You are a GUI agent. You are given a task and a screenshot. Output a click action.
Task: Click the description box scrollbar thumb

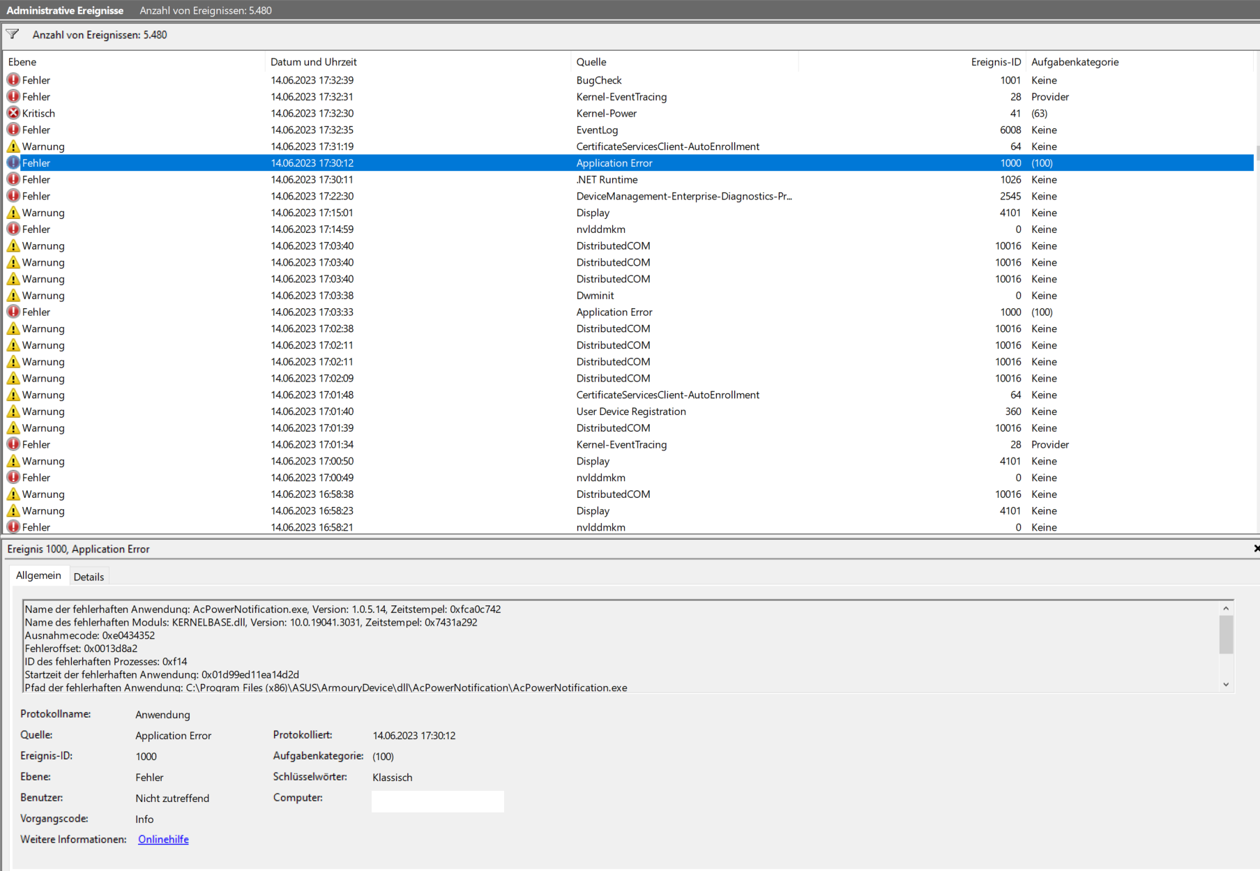coord(1226,635)
